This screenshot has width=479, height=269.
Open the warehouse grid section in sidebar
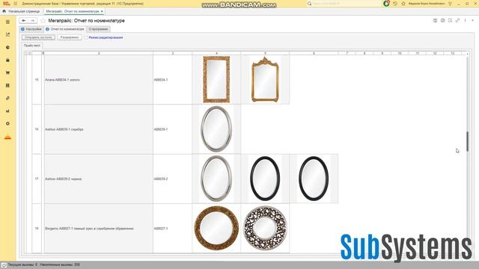coord(8,85)
